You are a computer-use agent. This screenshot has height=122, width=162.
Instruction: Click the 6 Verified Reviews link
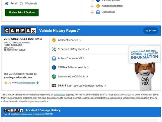point(26,83)
